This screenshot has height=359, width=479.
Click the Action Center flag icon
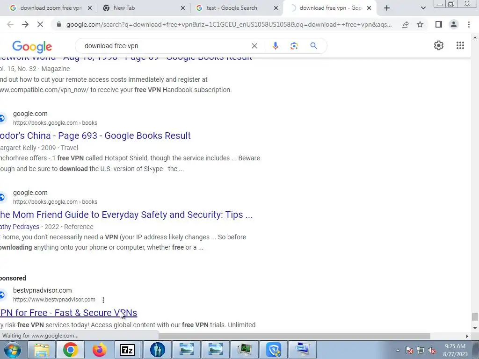pyautogui.click(x=409, y=351)
